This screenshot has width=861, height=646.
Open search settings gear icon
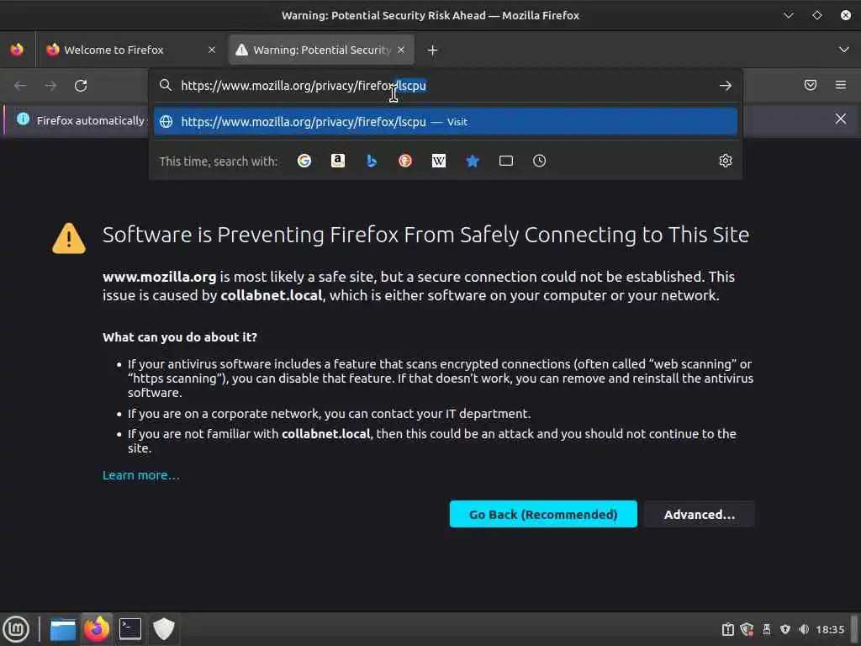726,161
